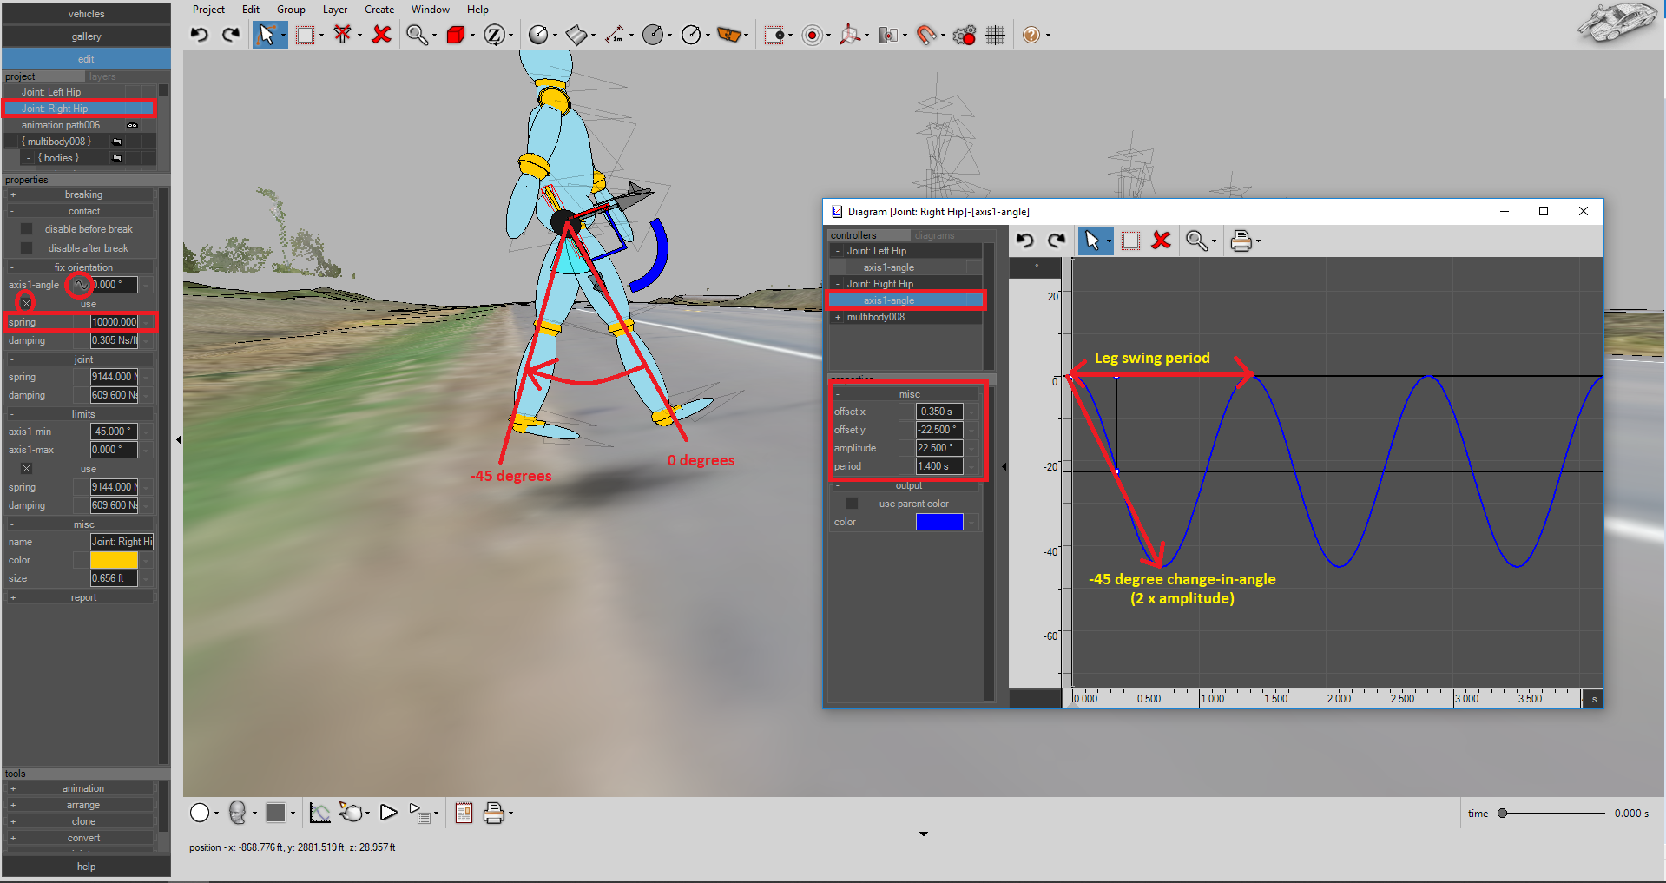This screenshot has width=1666, height=883.
Task: Toggle the grid icon in main toolbar
Action: tap(996, 35)
